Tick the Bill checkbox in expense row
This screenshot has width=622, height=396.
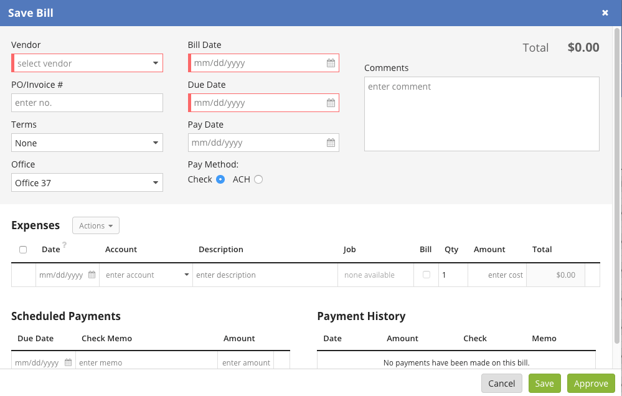[x=426, y=275]
